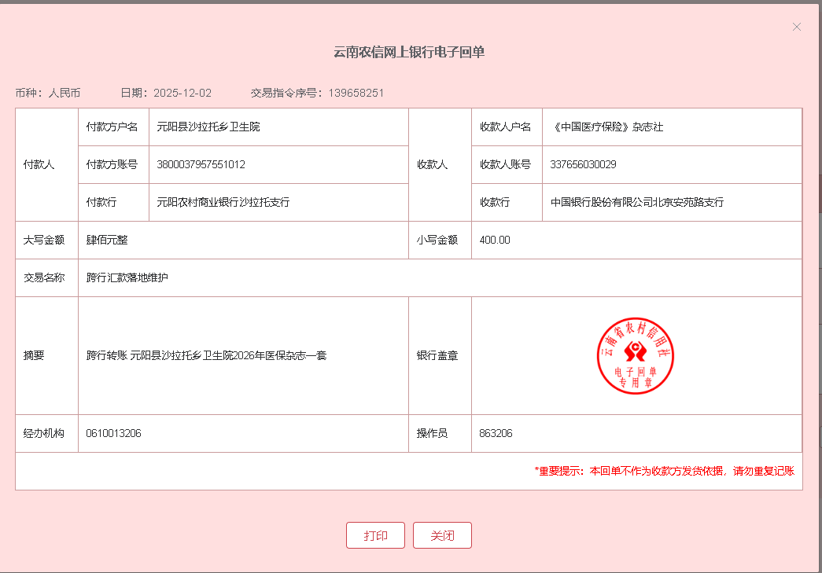The height and width of the screenshot is (573, 822).
Task: Click transaction name 跨行汇款落地维护
Action: (127, 277)
